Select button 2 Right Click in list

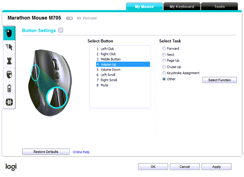pyautogui.click(x=123, y=54)
